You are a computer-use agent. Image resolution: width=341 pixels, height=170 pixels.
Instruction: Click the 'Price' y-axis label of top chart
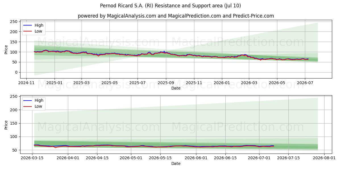point(6,50)
